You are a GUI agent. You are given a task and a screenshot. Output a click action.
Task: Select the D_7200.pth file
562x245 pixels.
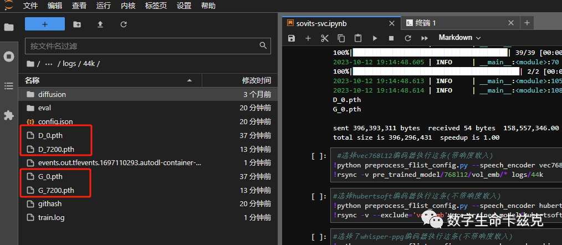coord(148,149)
